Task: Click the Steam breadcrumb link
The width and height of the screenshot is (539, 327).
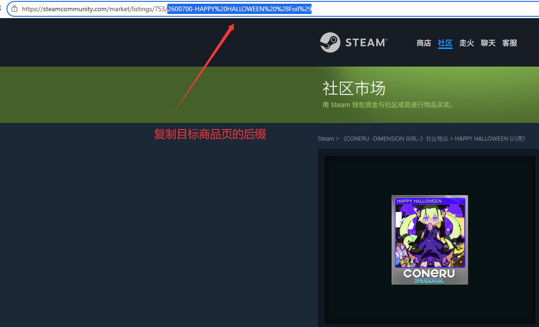Action: tap(325, 139)
